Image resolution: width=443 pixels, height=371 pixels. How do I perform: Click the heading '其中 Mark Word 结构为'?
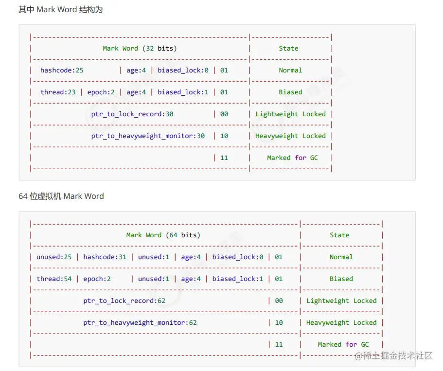[x=60, y=10]
